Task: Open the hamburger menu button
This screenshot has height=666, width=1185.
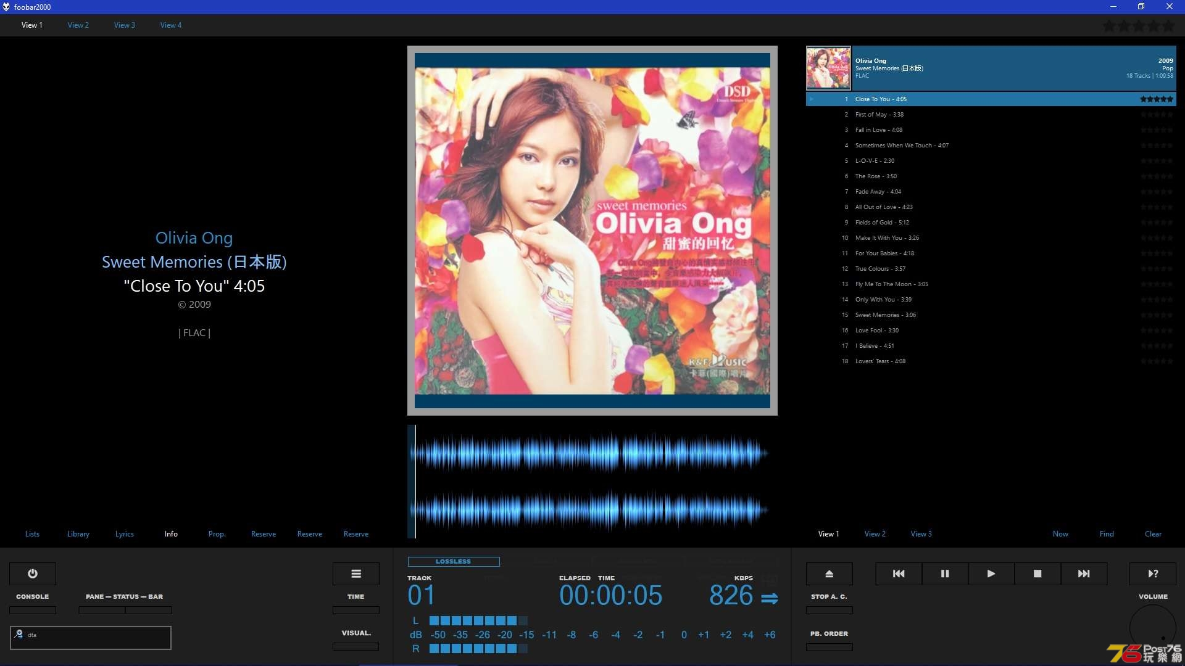Action: (x=356, y=573)
